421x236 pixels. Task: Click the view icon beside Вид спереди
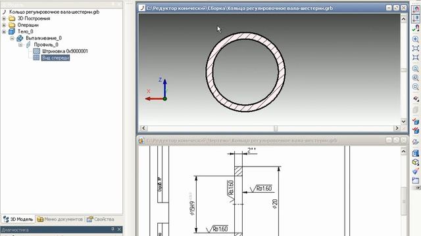(x=37, y=58)
